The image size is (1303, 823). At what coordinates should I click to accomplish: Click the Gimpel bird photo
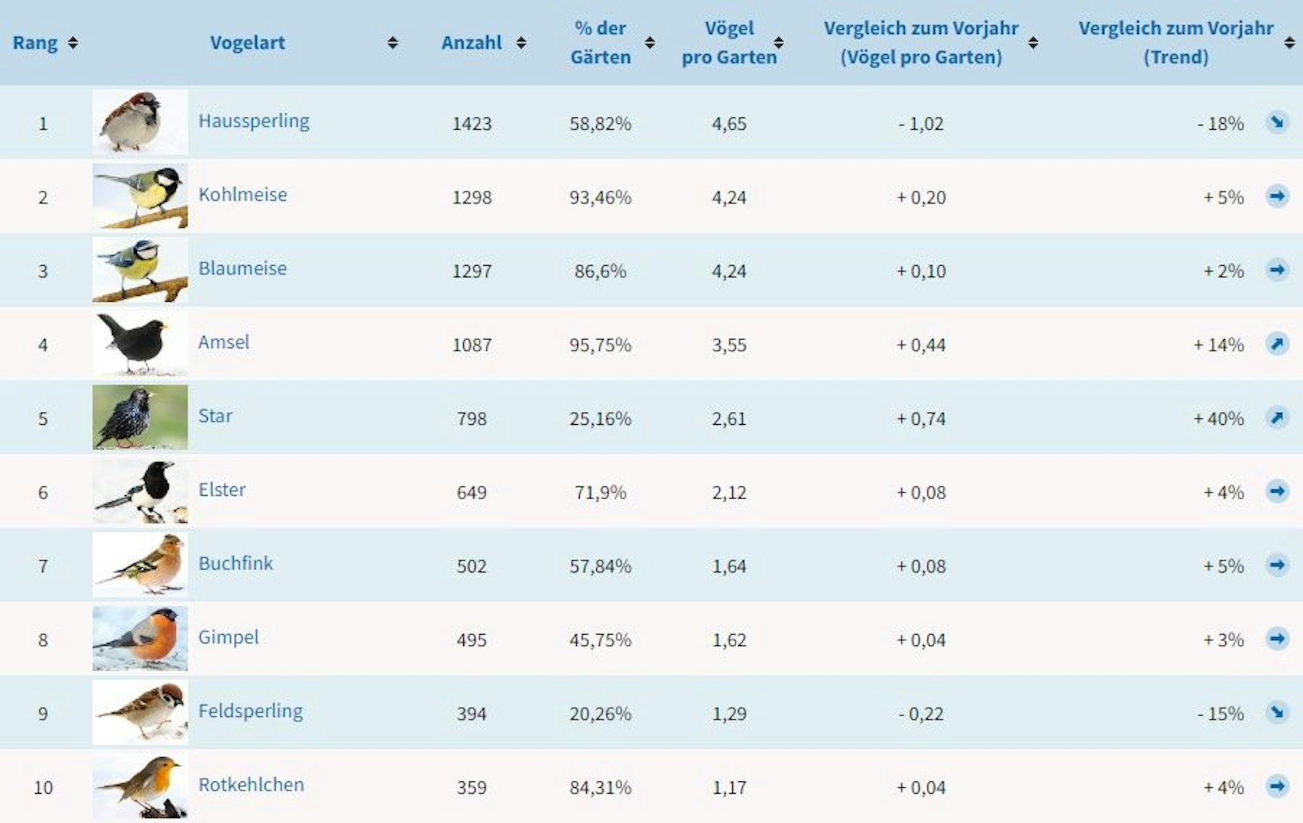coord(140,639)
